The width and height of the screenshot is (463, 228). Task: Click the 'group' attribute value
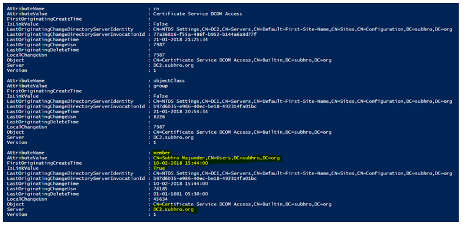[x=160, y=86]
